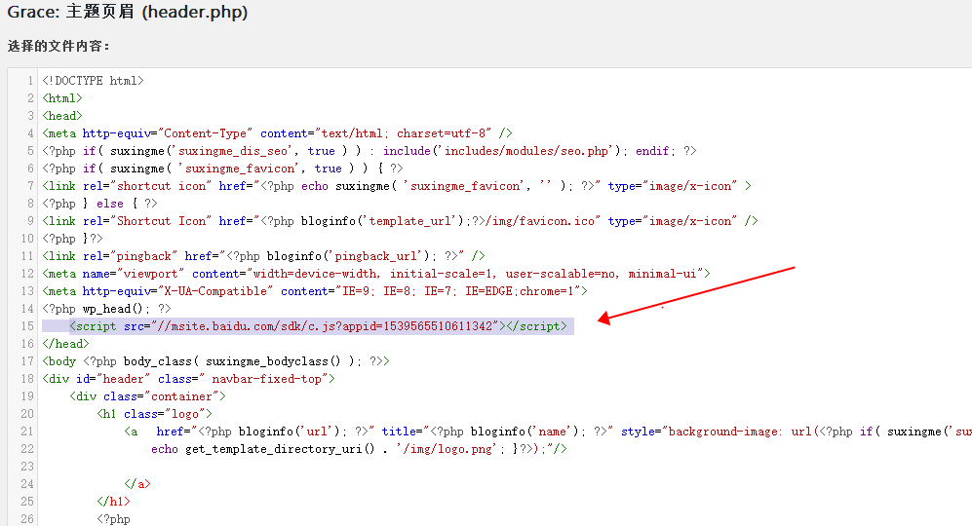
Task: Click the meta viewport tag line
Action: coord(375,274)
